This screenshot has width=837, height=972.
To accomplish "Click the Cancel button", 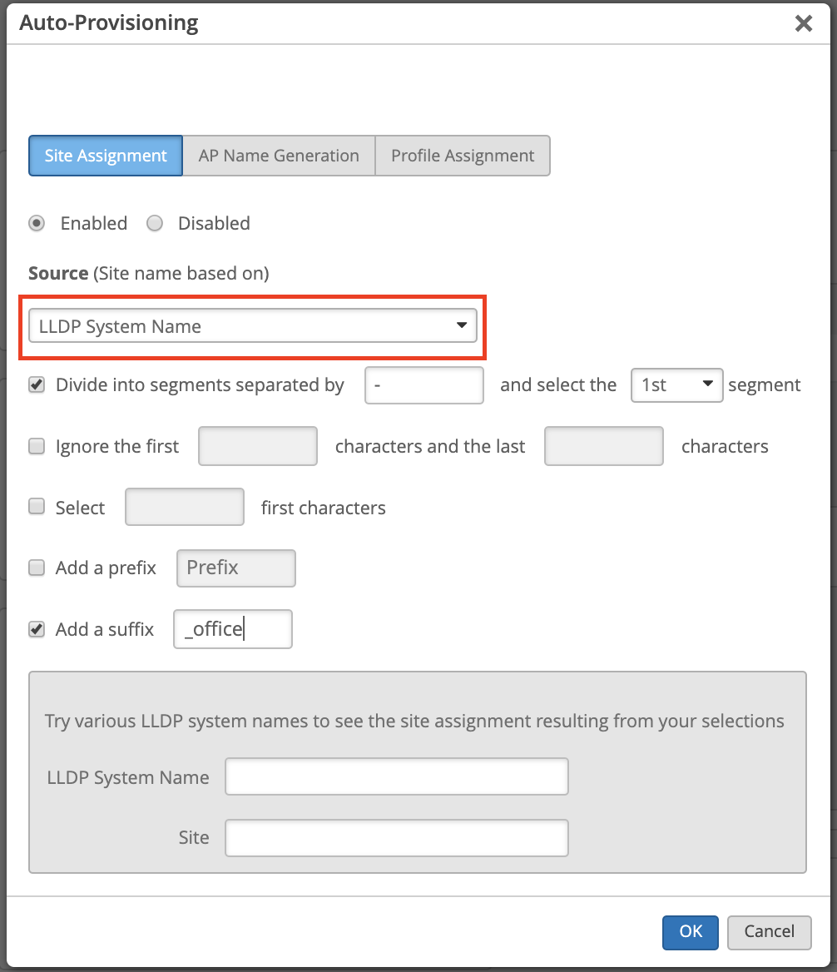I will [769, 931].
